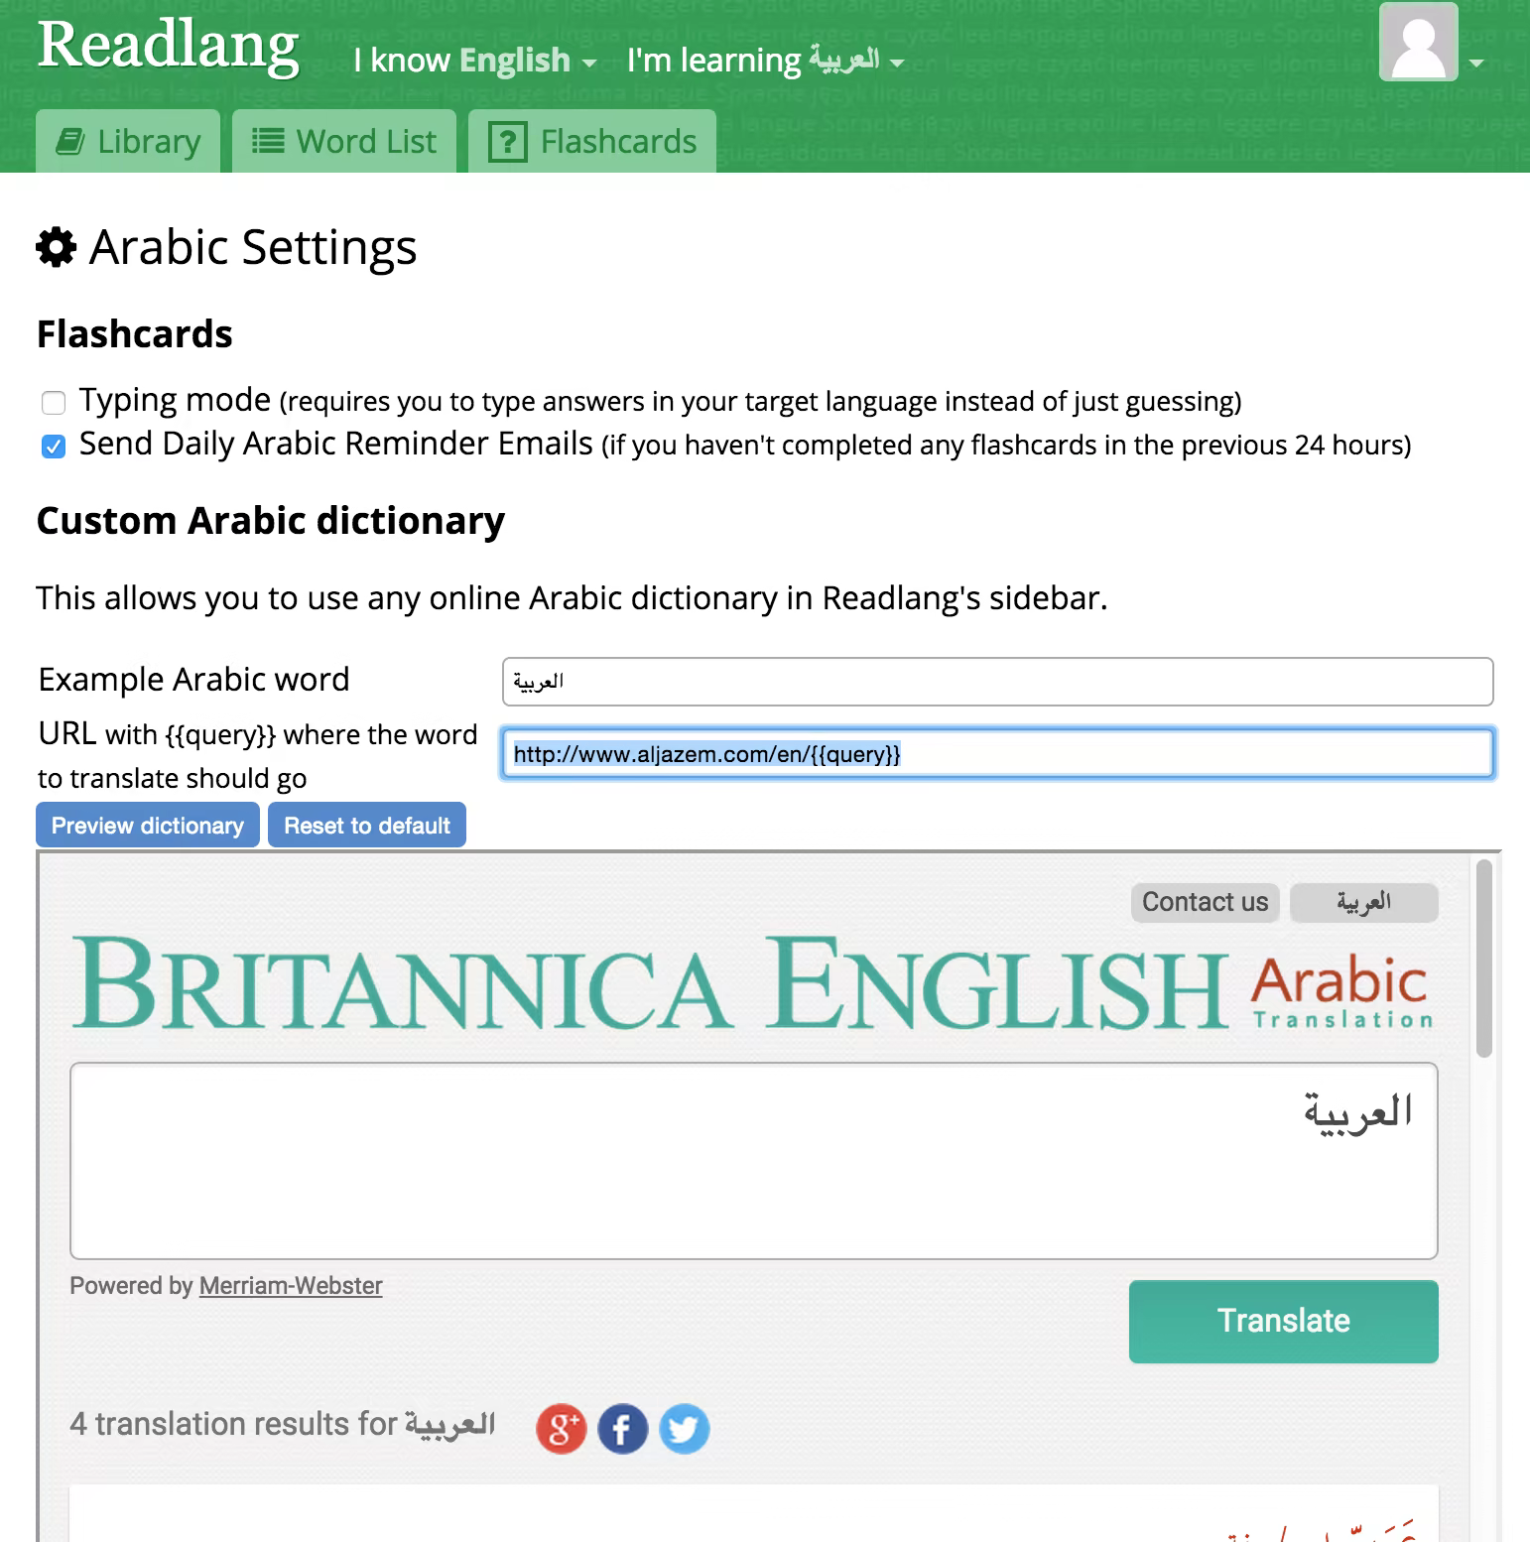Go to the Flashcards tab
This screenshot has width=1530, height=1542.
click(592, 142)
